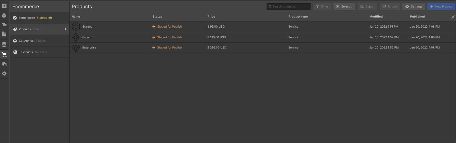Image resolution: width=456 pixels, height=143 pixels.
Task: Click the Export button
Action: 367,6
